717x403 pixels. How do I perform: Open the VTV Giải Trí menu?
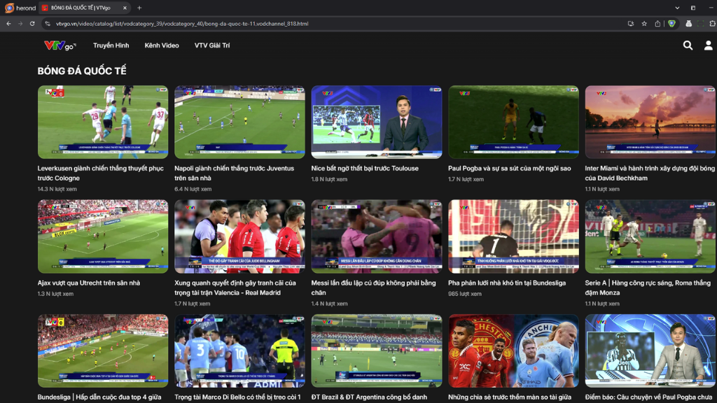212,45
